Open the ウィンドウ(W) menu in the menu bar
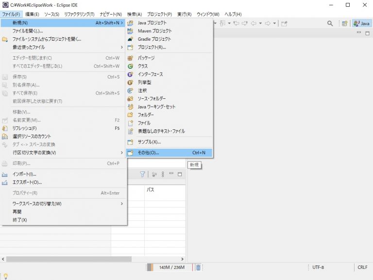This screenshot has width=373, height=280. point(208,15)
